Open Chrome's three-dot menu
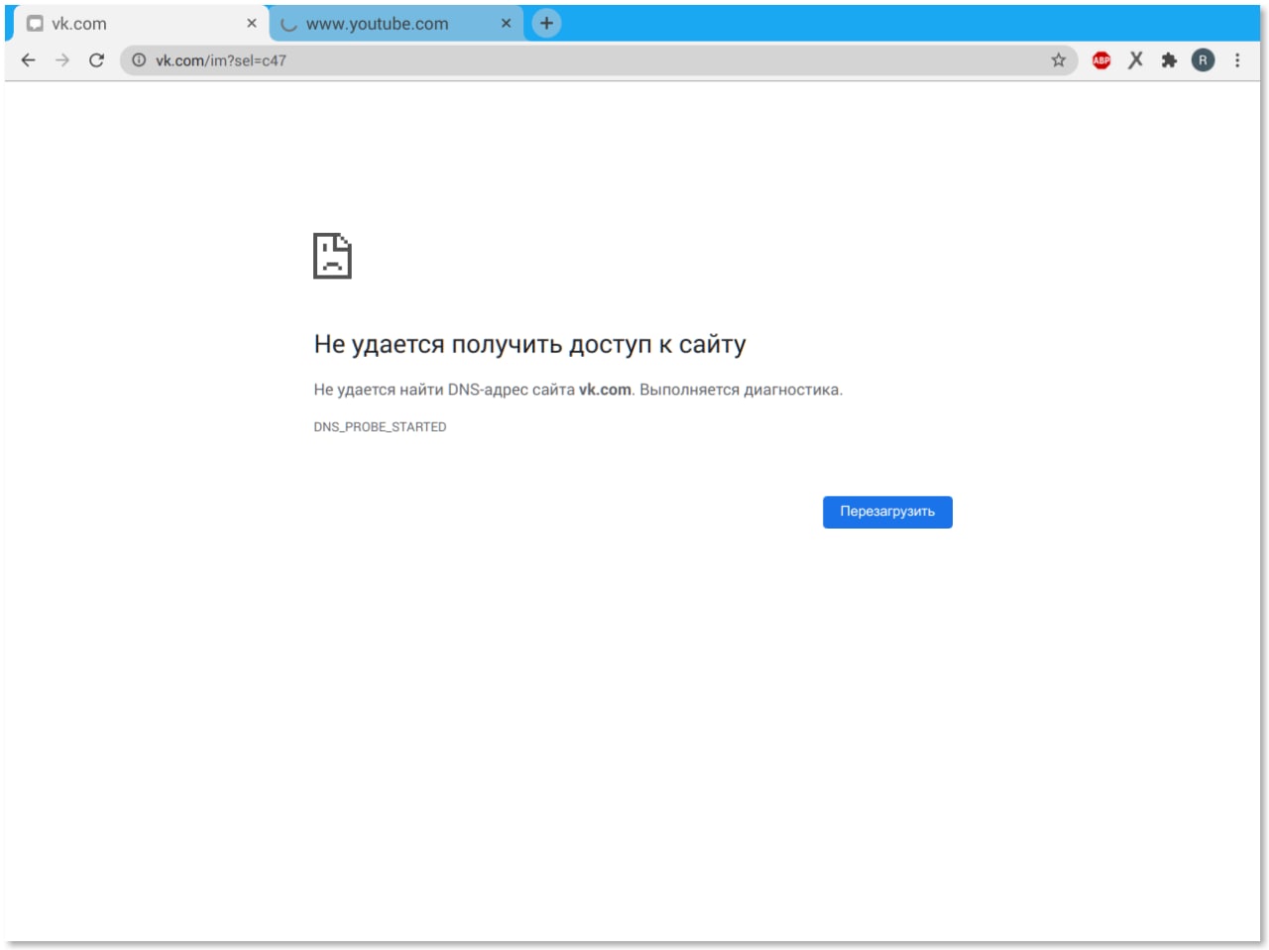The width and height of the screenshot is (1269, 950). coord(1237,60)
